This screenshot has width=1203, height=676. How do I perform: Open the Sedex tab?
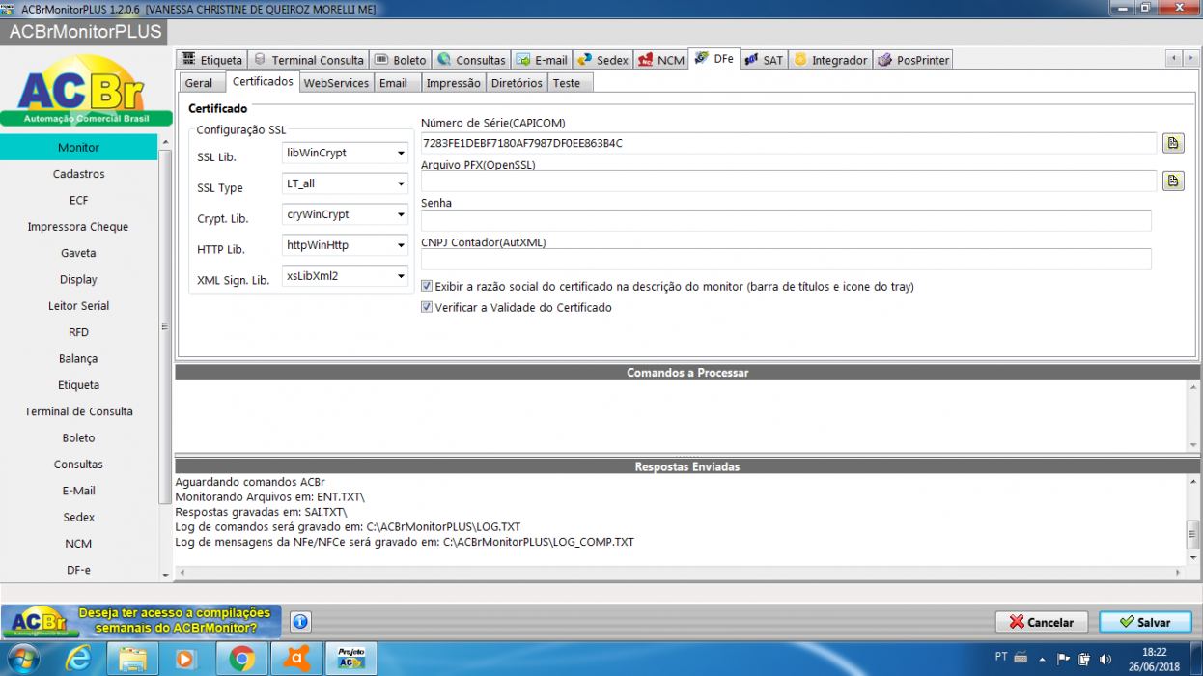tap(603, 60)
